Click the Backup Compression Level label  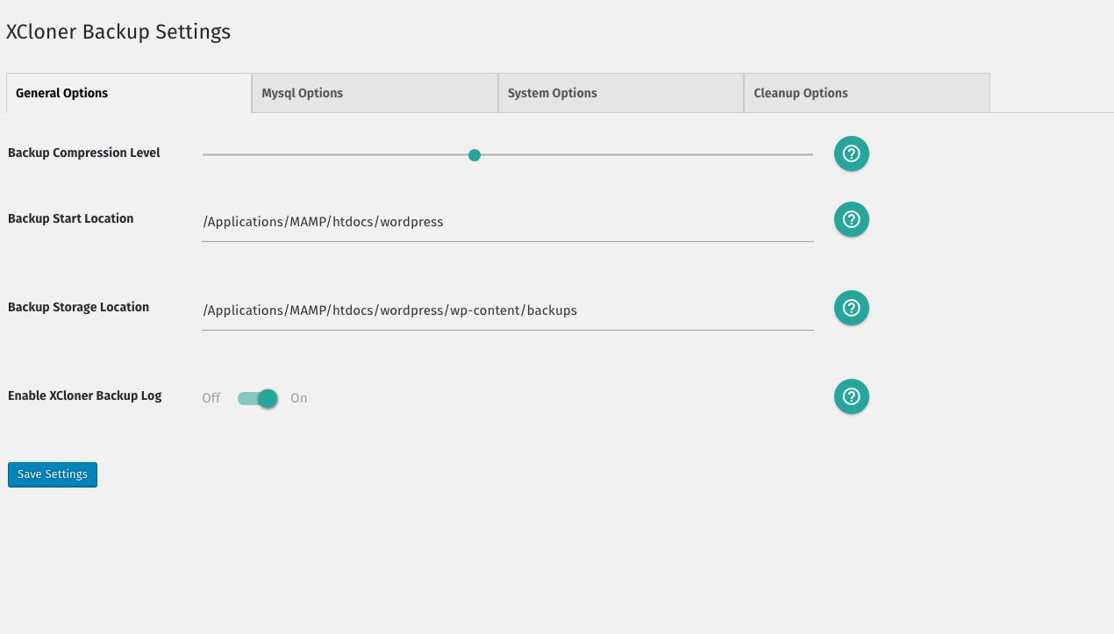84,153
